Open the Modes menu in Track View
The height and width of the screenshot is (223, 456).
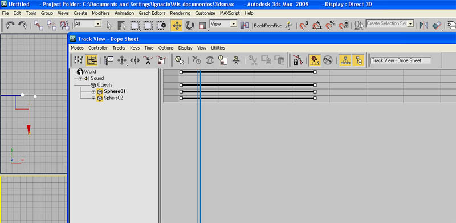[77, 48]
